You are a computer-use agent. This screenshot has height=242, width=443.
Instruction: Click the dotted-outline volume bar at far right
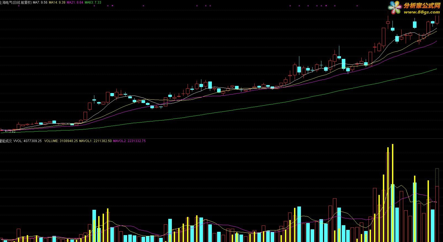[x=437, y=177]
